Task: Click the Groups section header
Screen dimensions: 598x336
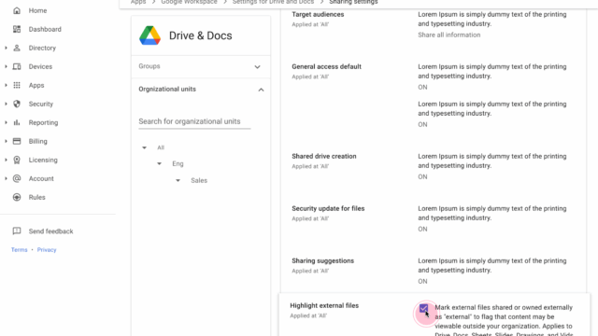Action: 201,66
